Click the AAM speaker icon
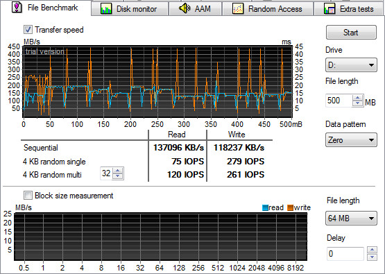The width and height of the screenshot is (385, 274). click(x=185, y=8)
